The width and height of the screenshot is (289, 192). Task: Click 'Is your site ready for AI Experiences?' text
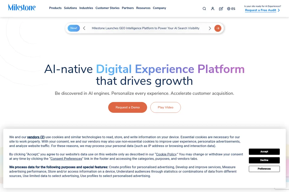(x=263, y=6)
